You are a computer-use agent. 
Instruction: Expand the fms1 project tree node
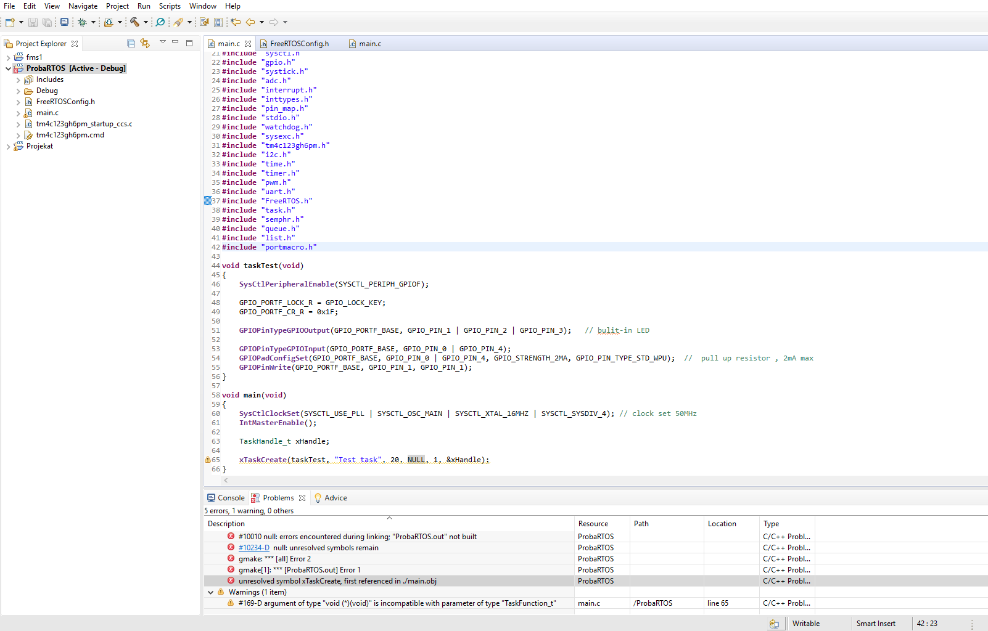click(8, 57)
